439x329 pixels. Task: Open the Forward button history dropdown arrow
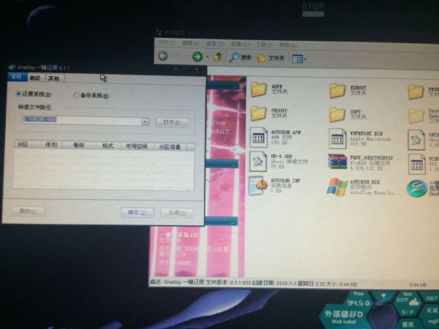(x=208, y=57)
